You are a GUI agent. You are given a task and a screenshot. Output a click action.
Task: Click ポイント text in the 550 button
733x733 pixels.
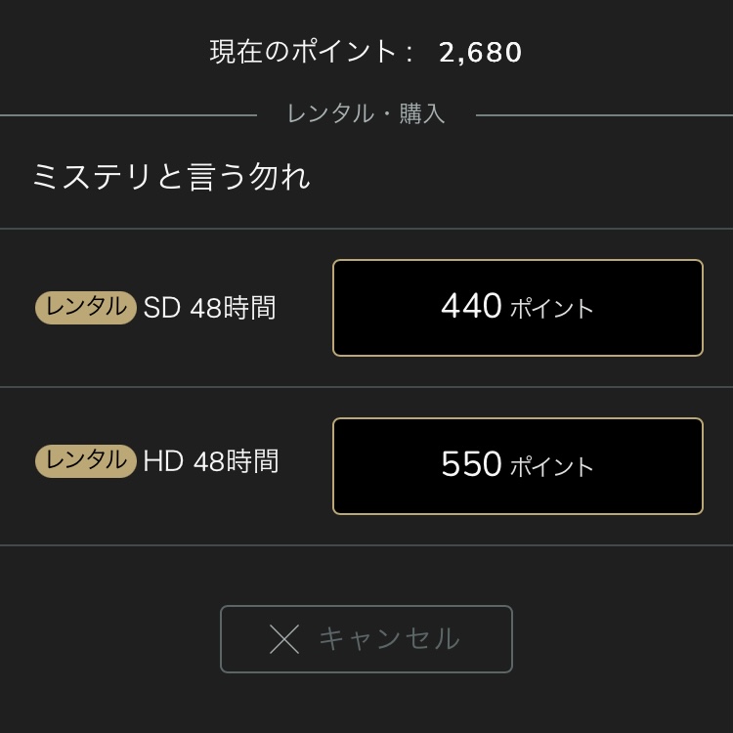pos(551,467)
